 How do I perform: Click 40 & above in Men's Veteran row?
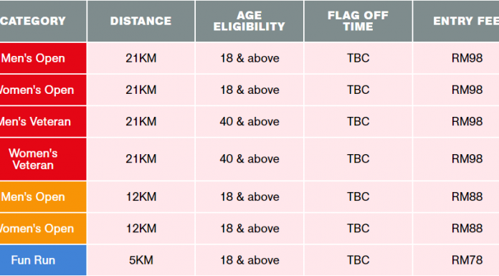[249, 122]
